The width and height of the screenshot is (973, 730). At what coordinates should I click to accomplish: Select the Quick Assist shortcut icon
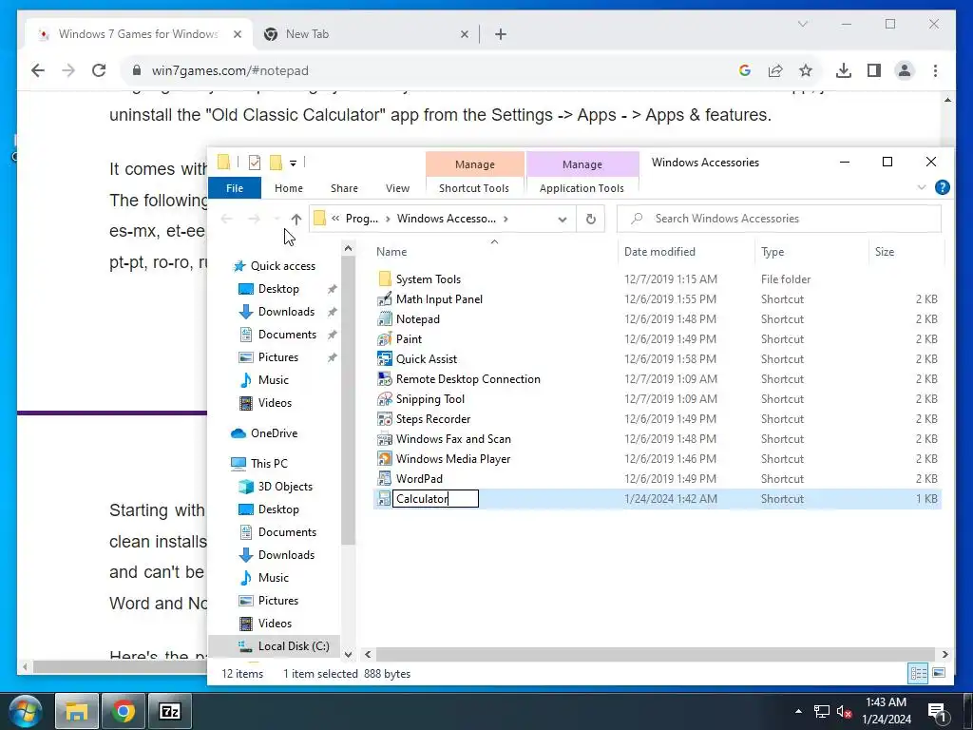tap(385, 358)
